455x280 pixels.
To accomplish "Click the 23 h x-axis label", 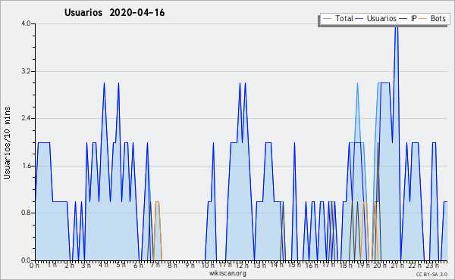I will [431, 265].
